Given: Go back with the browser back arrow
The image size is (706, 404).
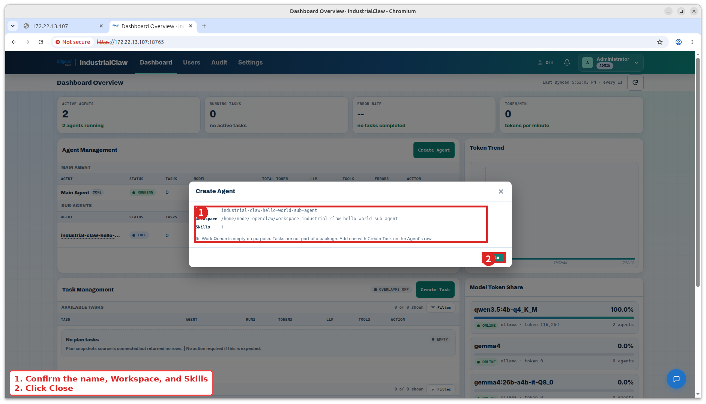Looking at the screenshot, I should [14, 42].
